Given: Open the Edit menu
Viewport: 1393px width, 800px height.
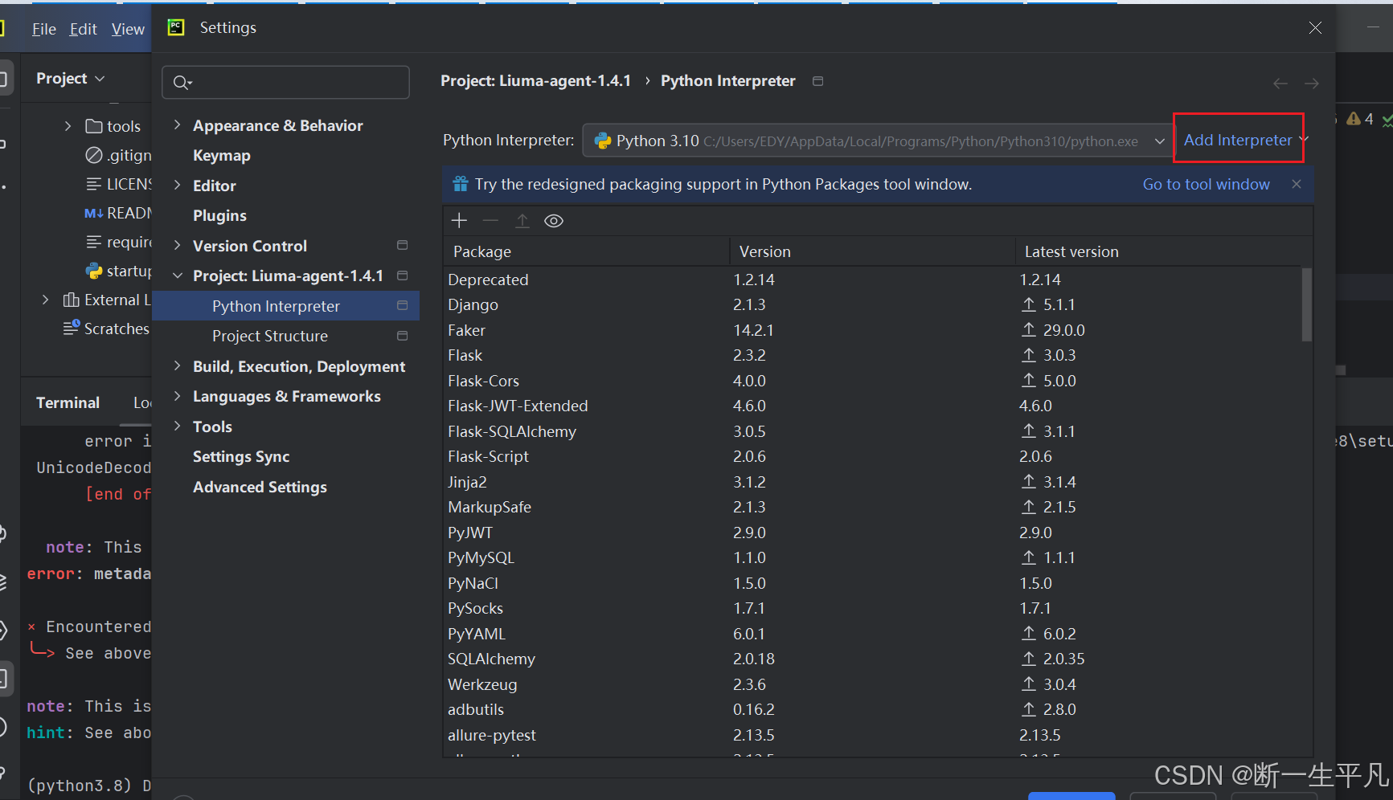Looking at the screenshot, I should [83, 29].
